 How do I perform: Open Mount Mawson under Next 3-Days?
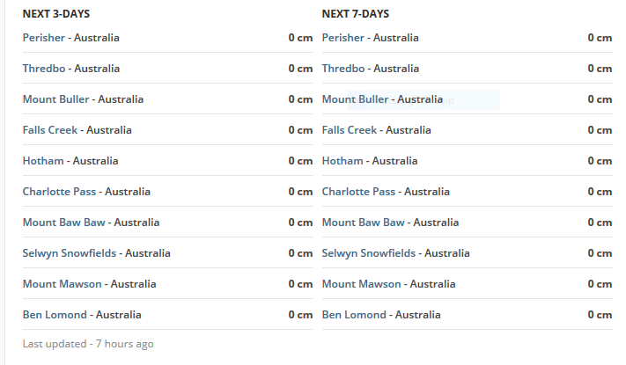[62, 284]
